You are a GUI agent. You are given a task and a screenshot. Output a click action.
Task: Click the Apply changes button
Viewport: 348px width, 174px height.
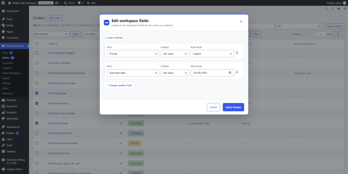(233, 107)
